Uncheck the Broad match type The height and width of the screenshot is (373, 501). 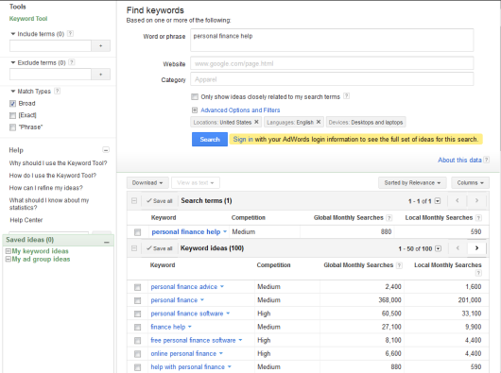point(12,103)
